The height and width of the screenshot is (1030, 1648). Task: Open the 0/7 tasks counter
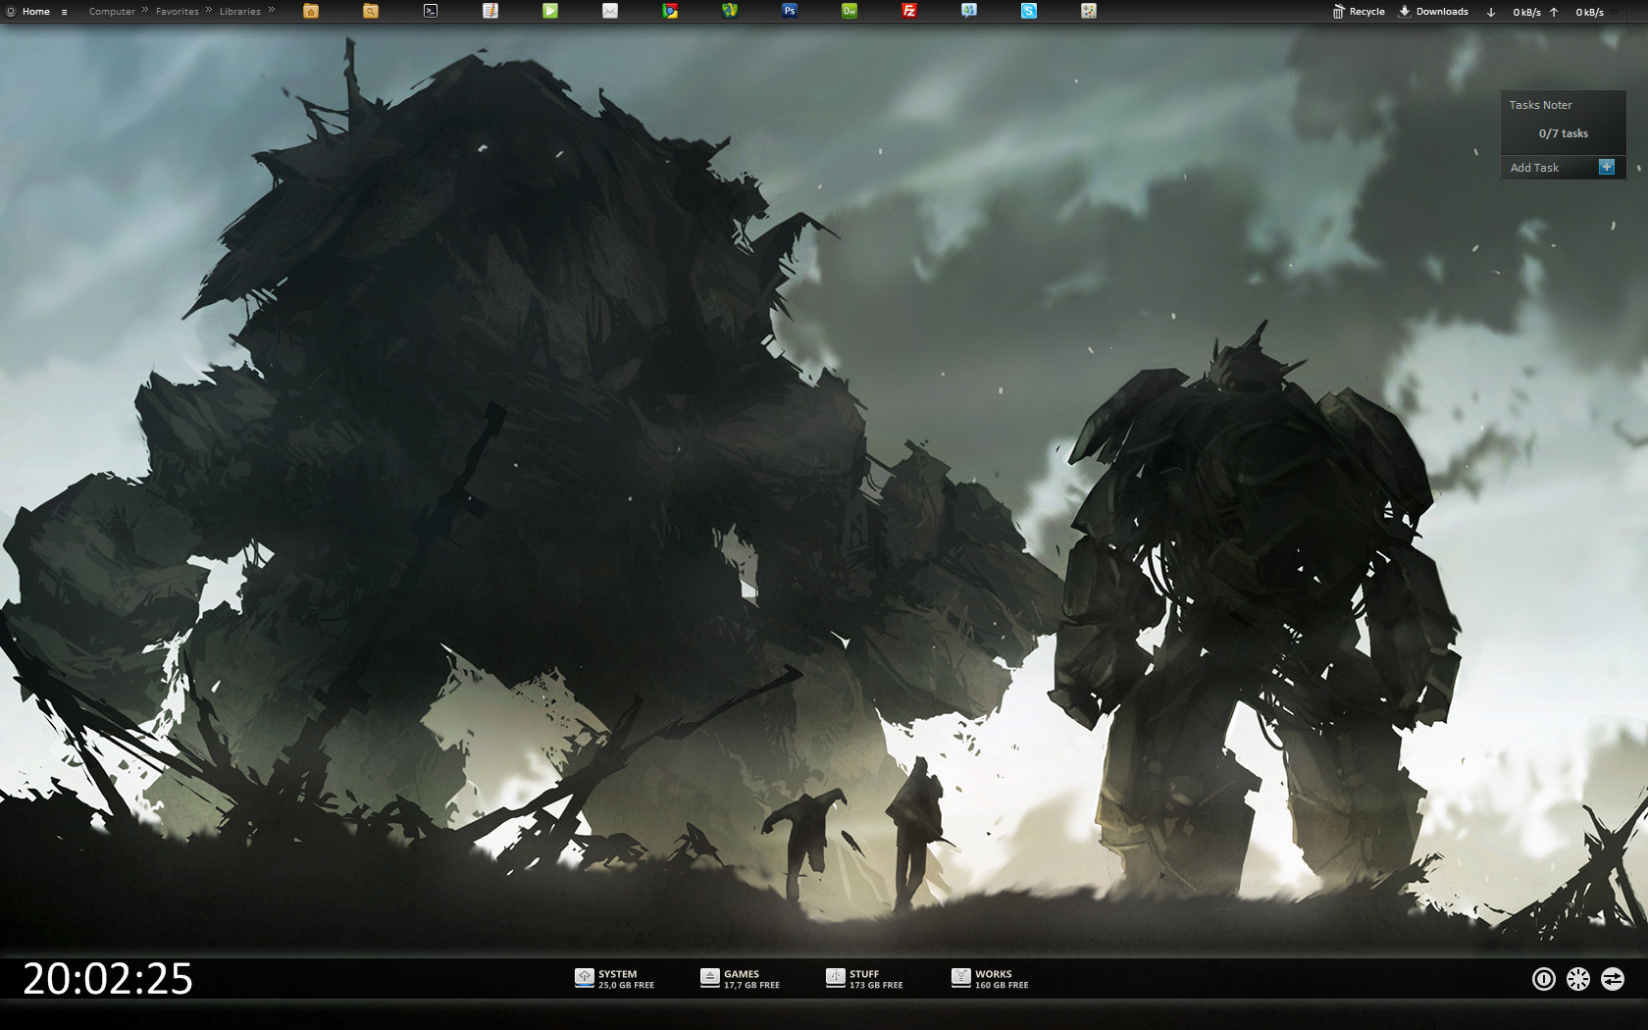1564,133
